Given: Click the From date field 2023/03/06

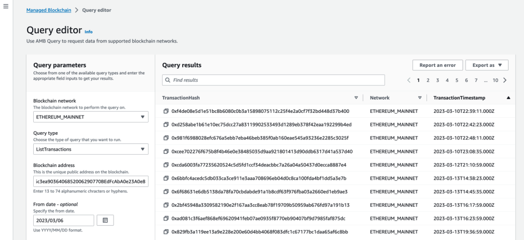Looking at the screenshot, I should [63, 220].
